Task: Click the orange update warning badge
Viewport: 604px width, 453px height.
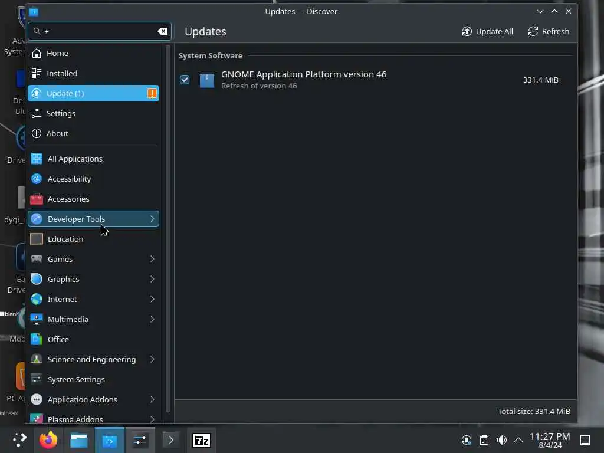Action: (x=152, y=93)
